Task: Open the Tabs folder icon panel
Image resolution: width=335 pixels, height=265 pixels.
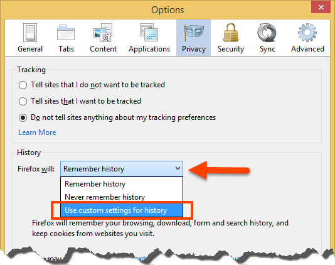Action: pos(66,38)
